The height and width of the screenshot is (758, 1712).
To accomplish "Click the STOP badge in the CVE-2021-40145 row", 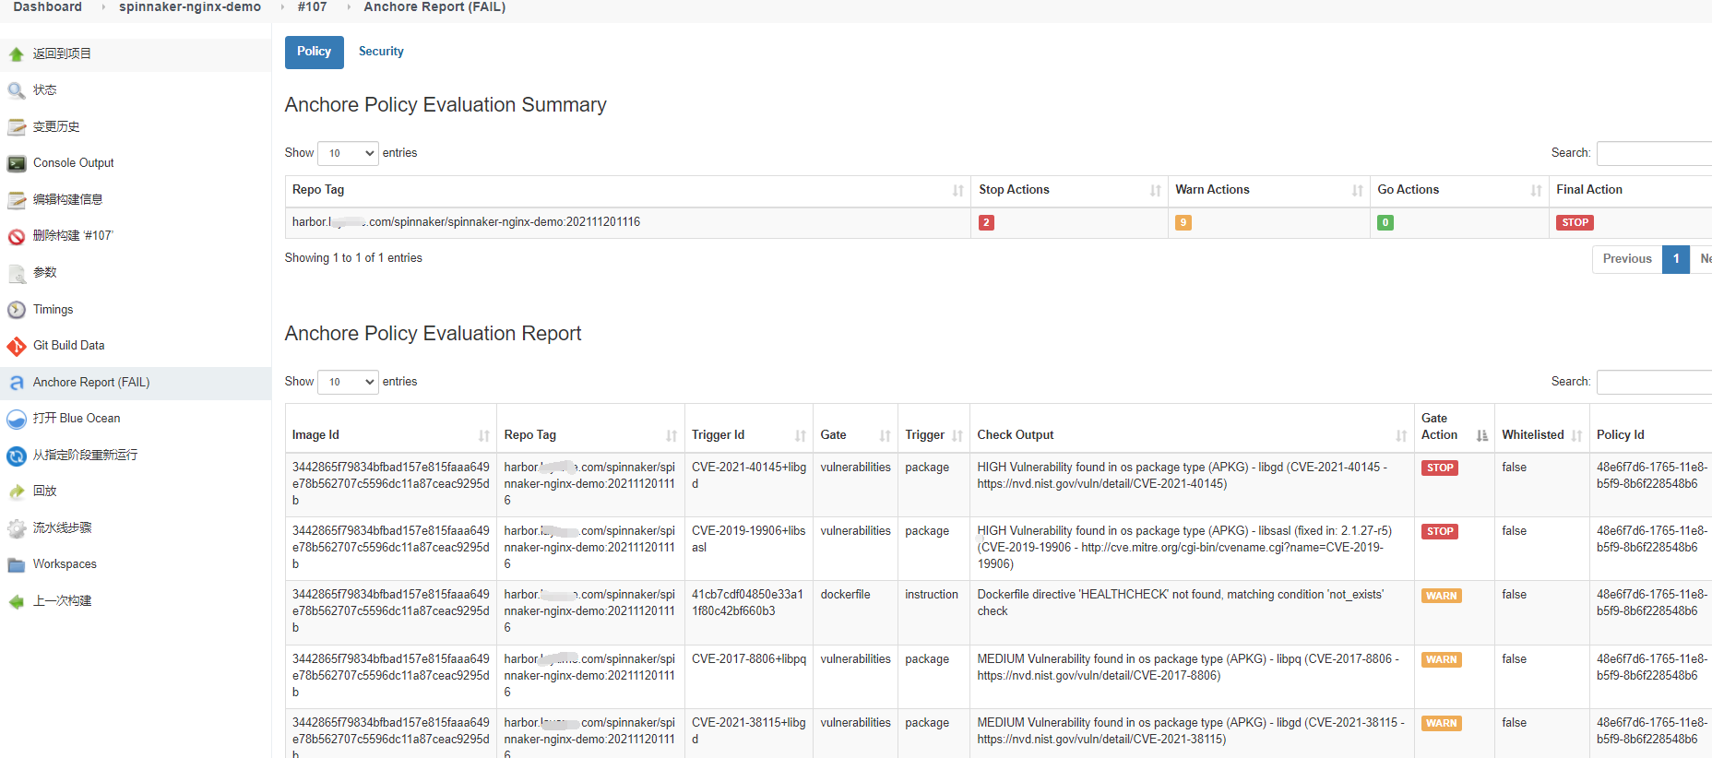I will coord(1440,468).
